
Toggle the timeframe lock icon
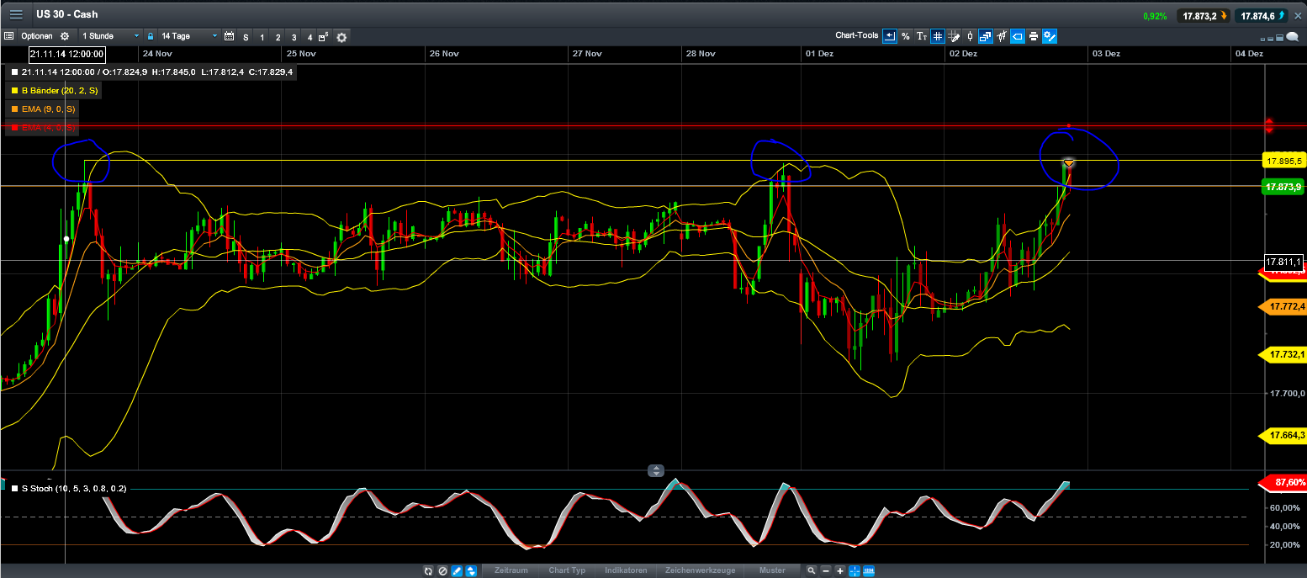[x=151, y=36]
